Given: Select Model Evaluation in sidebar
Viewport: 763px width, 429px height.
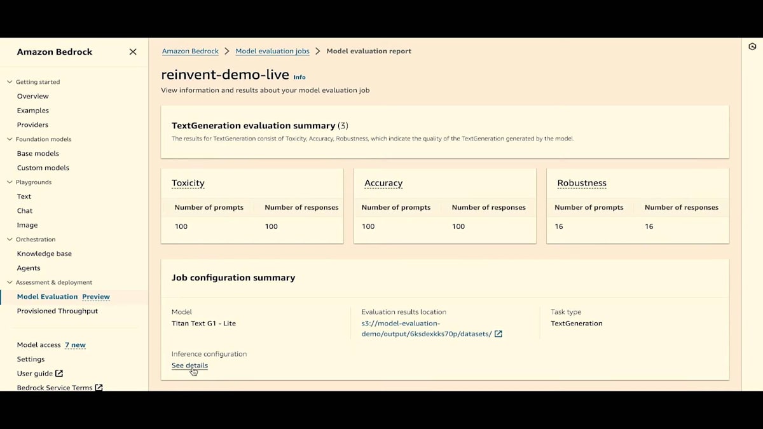Looking at the screenshot, I should [x=47, y=297].
